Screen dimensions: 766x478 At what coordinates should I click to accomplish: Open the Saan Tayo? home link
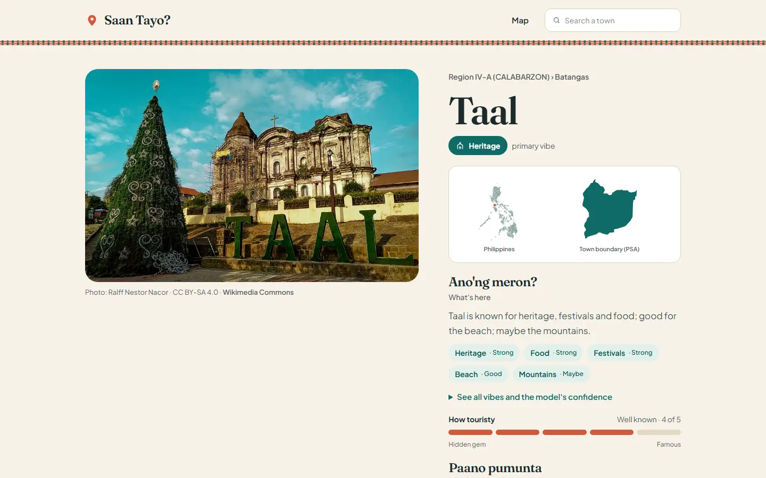pos(129,20)
